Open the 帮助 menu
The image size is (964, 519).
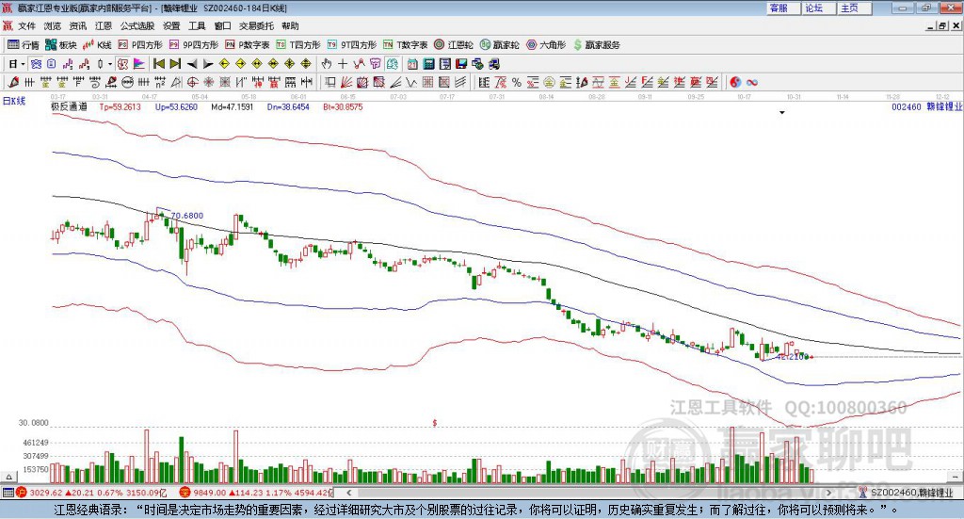290,25
